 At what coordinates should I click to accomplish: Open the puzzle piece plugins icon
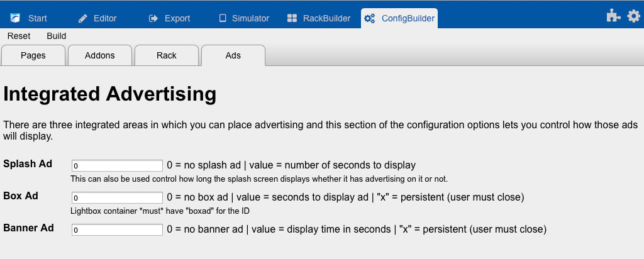[x=613, y=17]
